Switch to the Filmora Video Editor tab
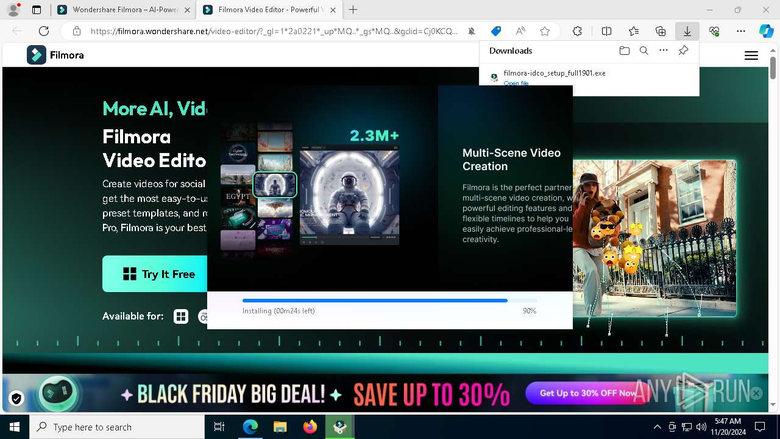Image resolution: width=780 pixels, height=439 pixels. (x=268, y=10)
